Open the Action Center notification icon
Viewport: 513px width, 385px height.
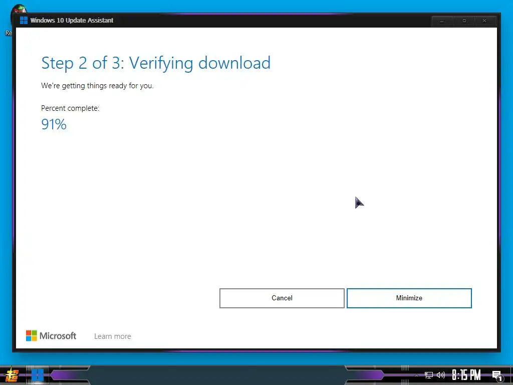(497, 375)
